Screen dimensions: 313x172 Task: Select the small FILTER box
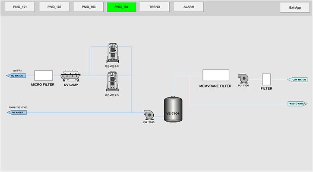pyautogui.click(x=266, y=79)
